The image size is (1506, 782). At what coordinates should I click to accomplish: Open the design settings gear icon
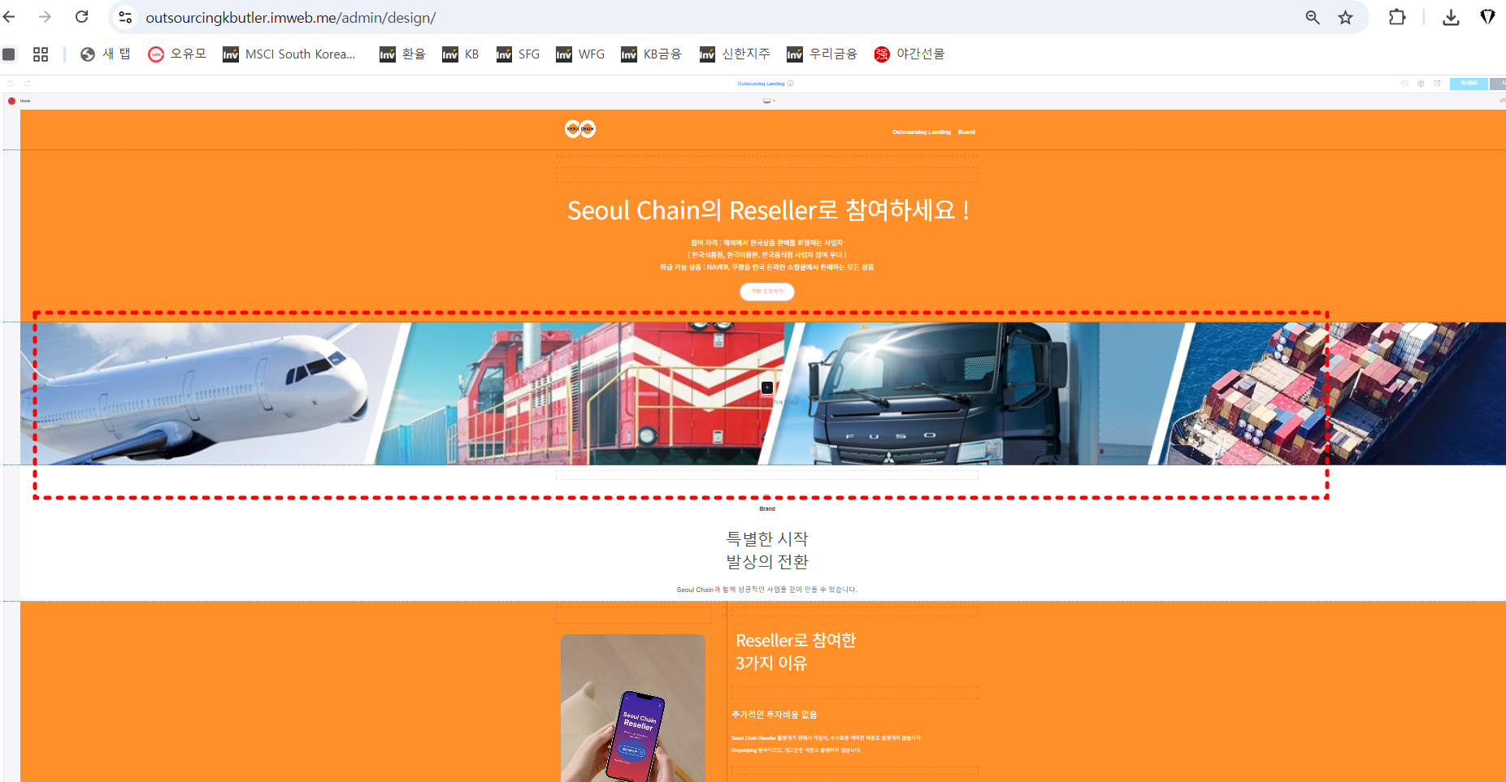[1421, 84]
